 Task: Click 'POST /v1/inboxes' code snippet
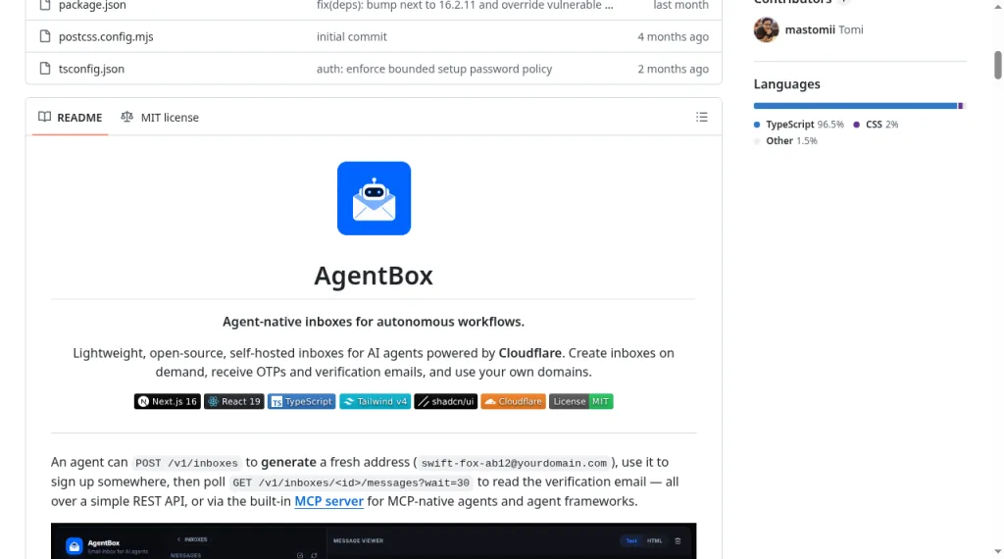point(186,463)
